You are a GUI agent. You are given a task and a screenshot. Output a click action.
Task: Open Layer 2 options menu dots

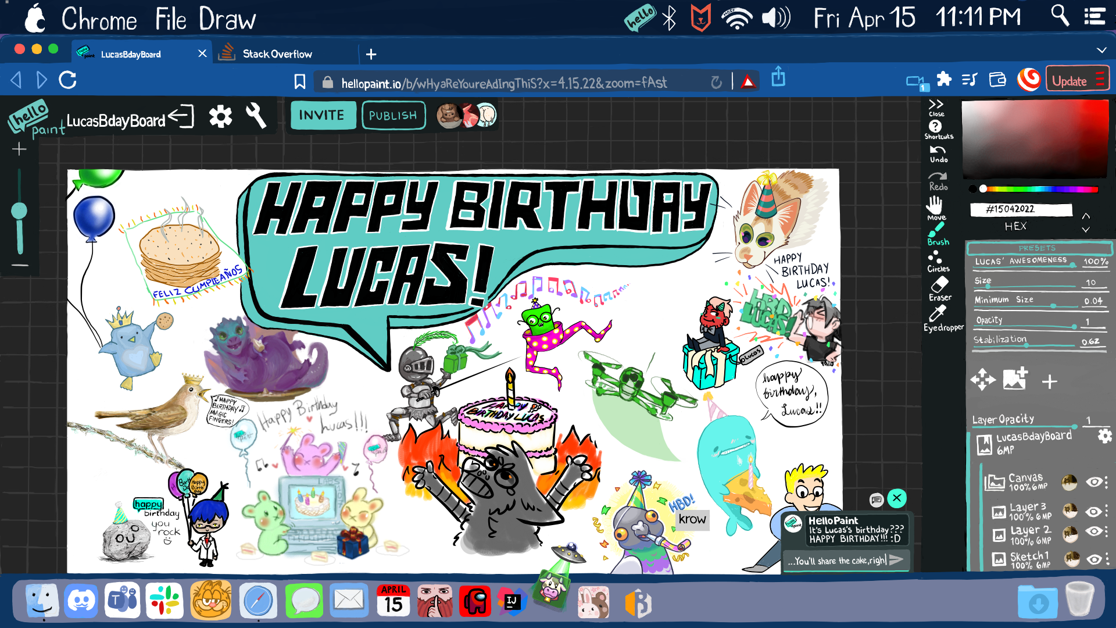click(1107, 532)
